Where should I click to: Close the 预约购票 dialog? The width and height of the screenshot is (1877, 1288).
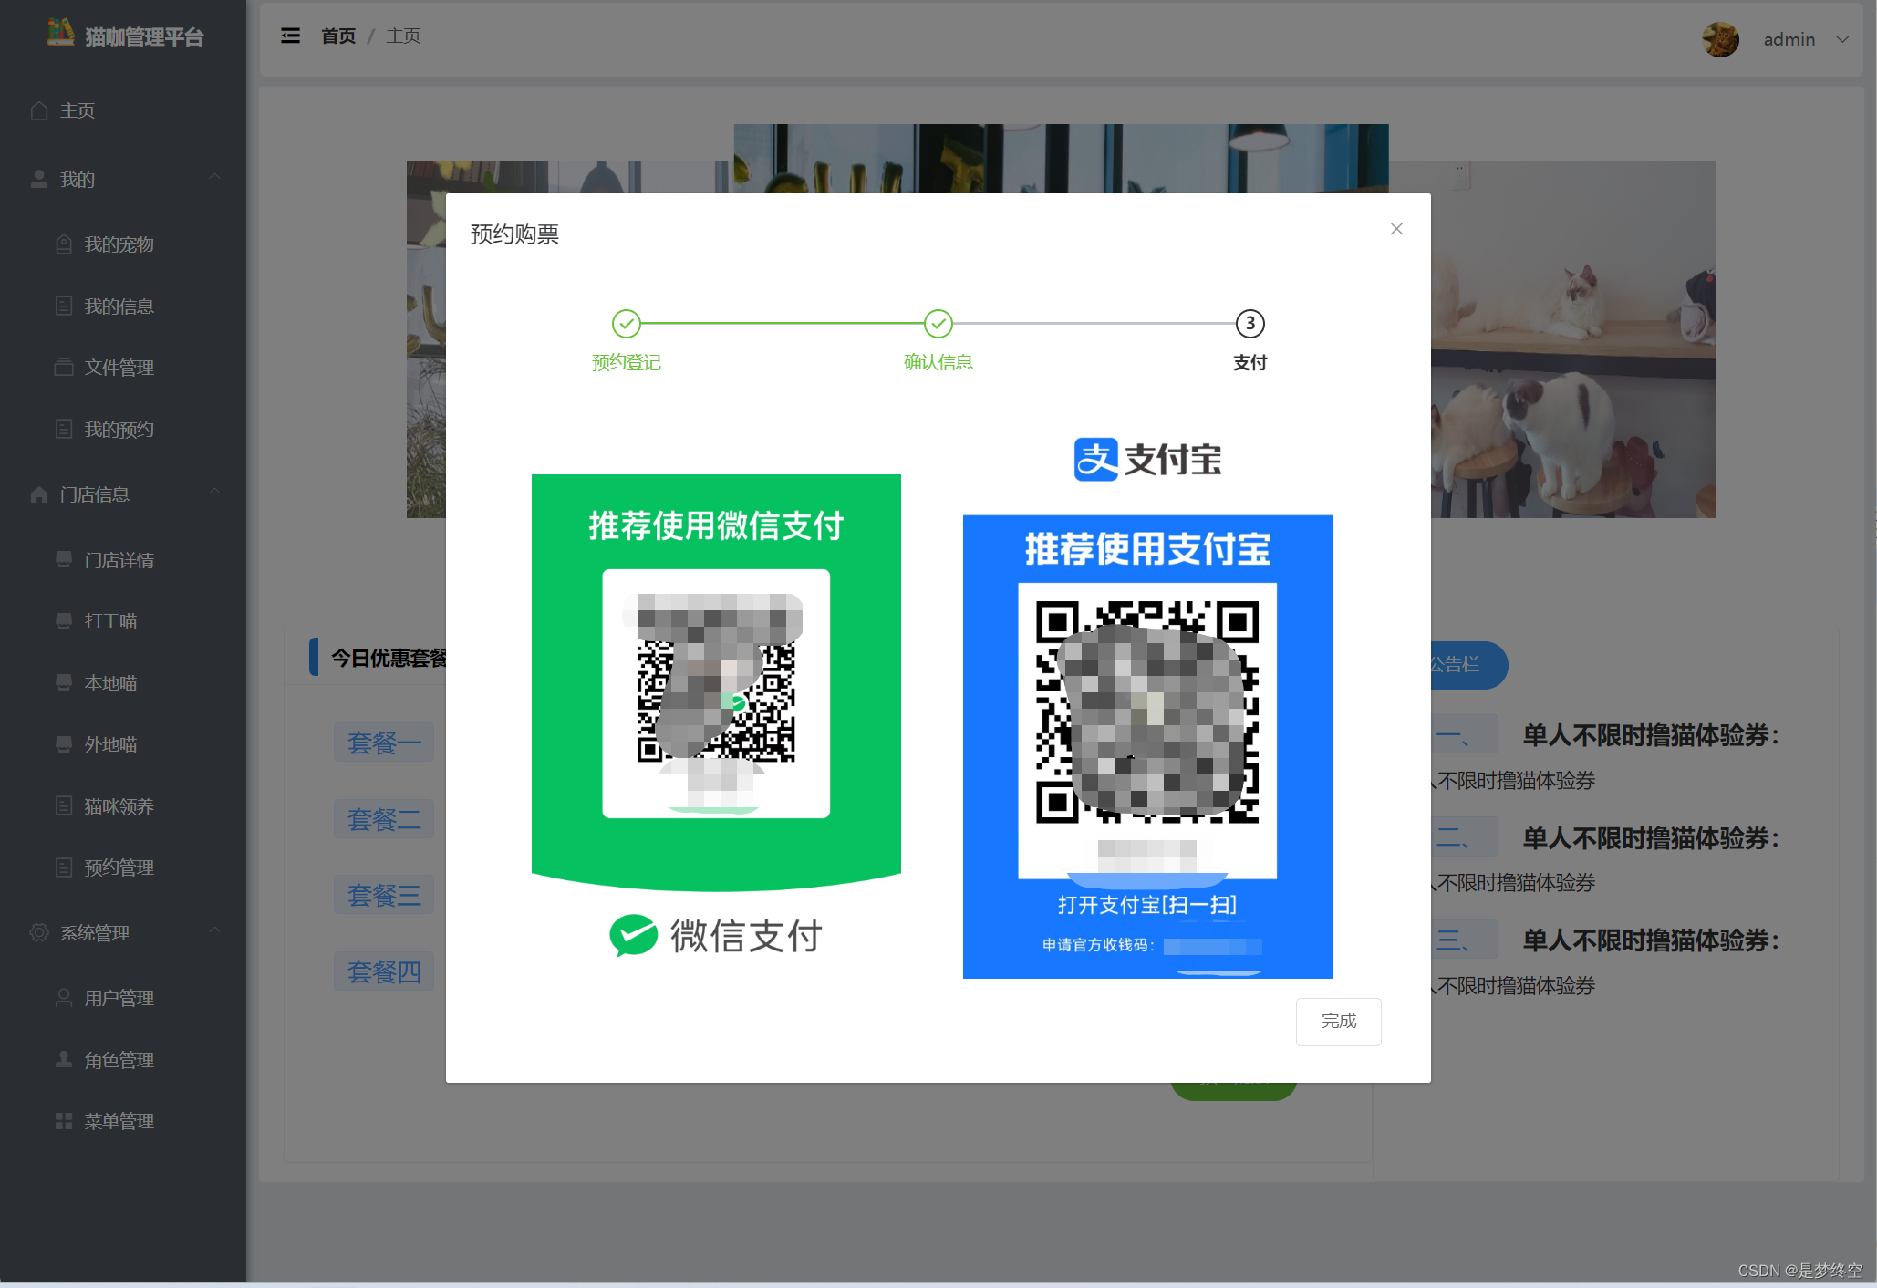click(1396, 229)
